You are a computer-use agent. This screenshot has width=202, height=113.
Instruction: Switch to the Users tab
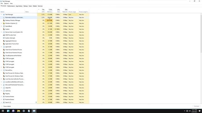point(30,6)
